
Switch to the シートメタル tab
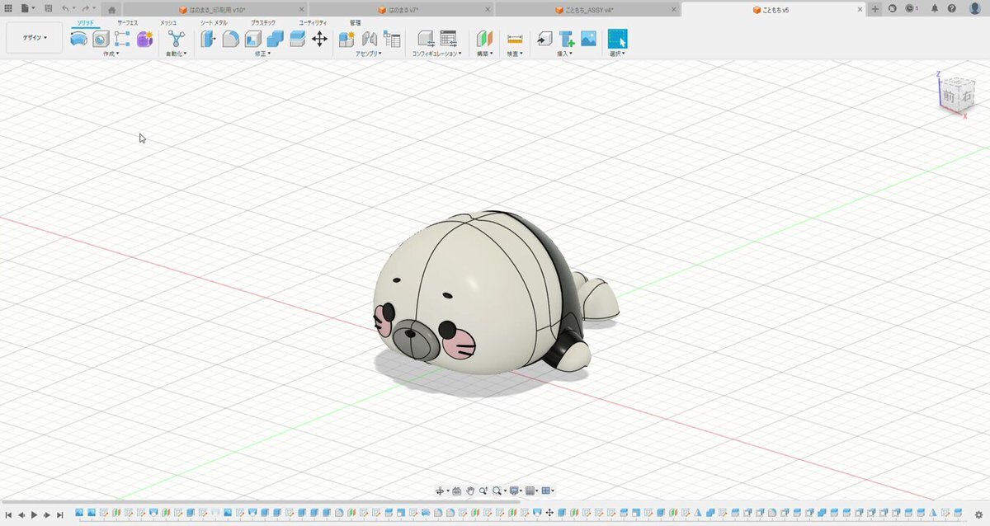pos(214,23)
